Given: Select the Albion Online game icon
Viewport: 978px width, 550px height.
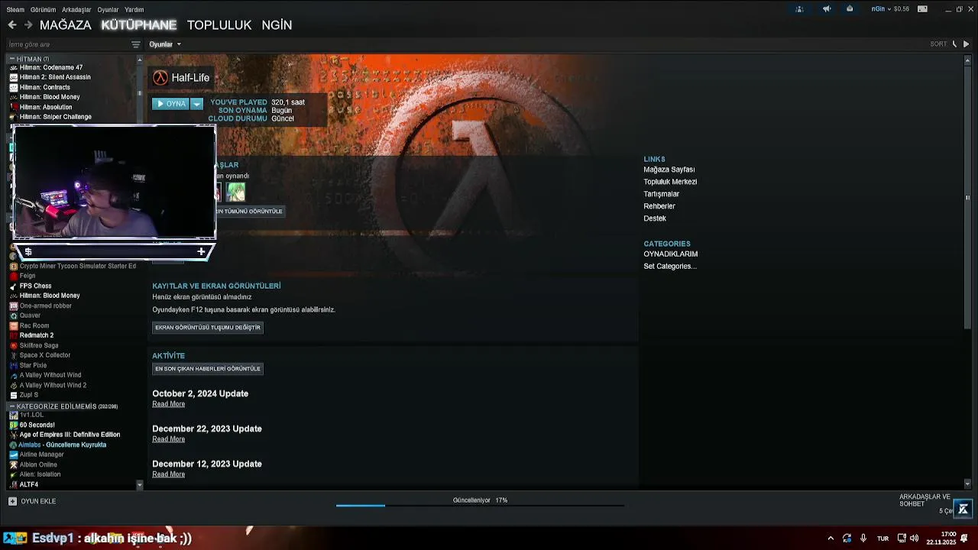Looking at the screenshot, I should (x=14, y=464).
